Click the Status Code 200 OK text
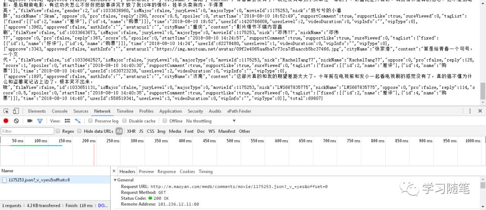This screenshot has width=486, height=210. pyautogui.click(x=162, y=198)
